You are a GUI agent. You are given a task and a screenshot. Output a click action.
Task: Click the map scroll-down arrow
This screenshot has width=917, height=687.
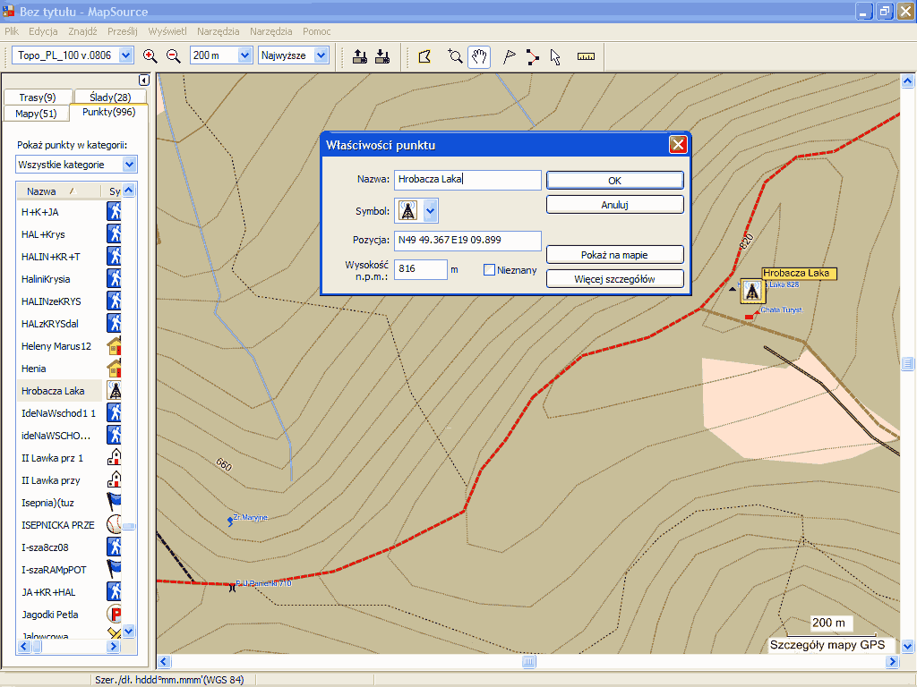[x=907, y=646]
